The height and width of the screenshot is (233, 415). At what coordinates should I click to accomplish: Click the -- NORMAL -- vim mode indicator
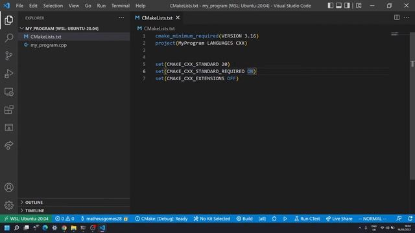(x=372, y=219)
